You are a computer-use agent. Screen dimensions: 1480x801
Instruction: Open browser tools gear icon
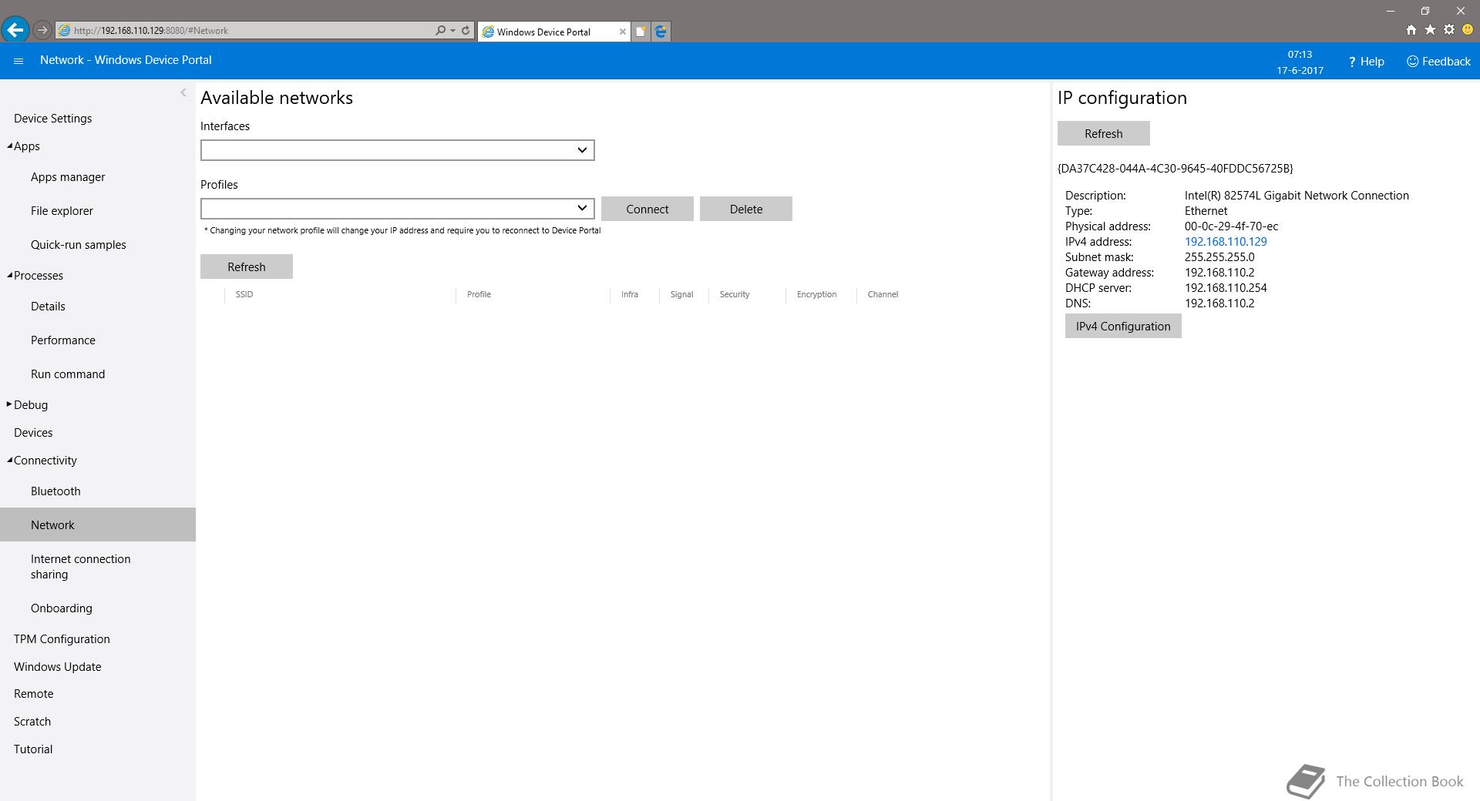coord(1448,30)
